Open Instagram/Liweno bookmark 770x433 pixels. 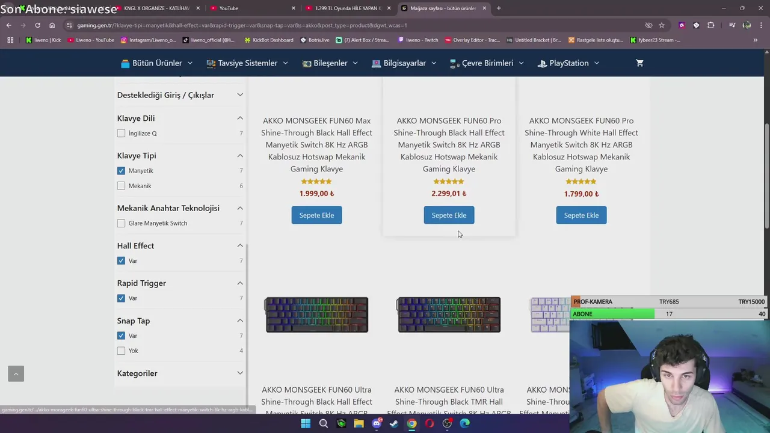pyautogui.click(x=149, y=40)
